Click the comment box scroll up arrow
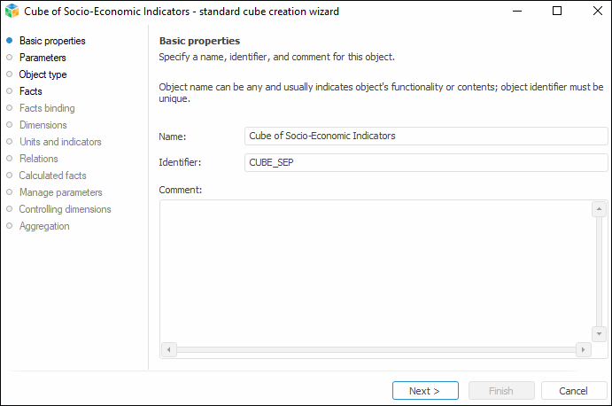This screenshot has width=612, height=406. (599, 210)
